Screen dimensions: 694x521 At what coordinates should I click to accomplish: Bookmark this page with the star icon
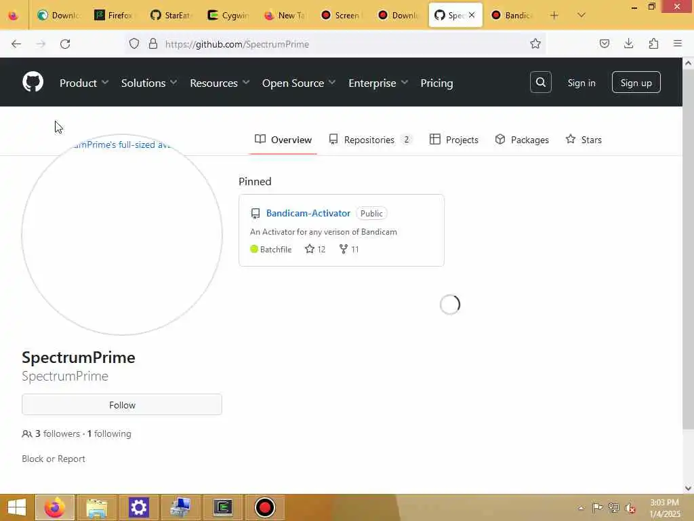pos(535,43)
